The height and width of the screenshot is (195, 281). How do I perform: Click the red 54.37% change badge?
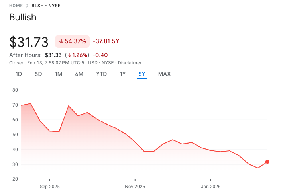[x=72, y=41]
